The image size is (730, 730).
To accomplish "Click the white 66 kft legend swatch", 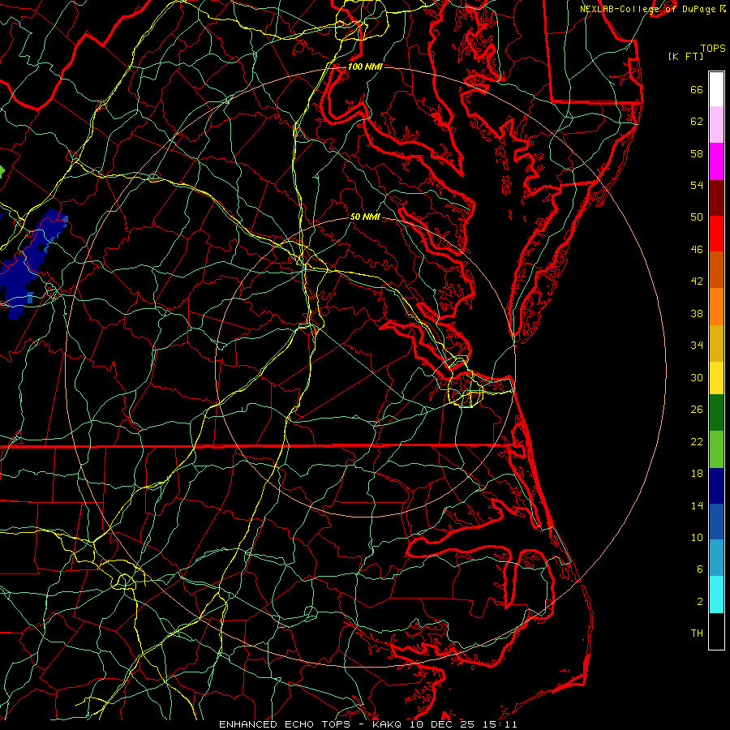I will [x=716, y=89].
